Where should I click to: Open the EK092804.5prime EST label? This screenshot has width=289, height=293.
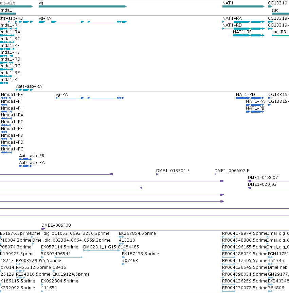click(59, 281)
